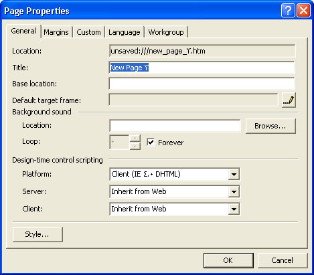This screenshot has width=314, height=275.
Task: Select the General tab
Action: tap(23, 31)
